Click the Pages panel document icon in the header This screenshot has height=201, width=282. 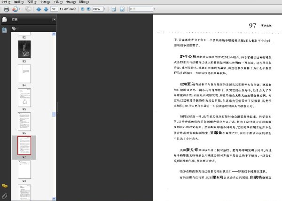[5, 19]
